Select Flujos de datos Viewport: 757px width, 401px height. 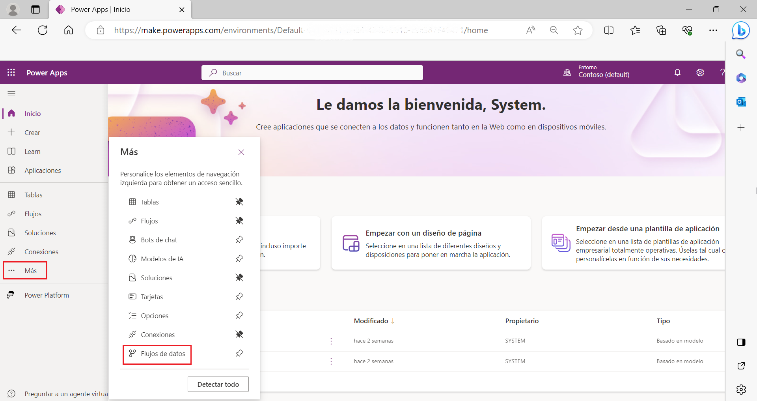[157, 354]
